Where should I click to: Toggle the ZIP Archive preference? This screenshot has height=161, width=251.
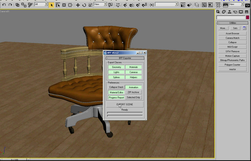(133, 92)
